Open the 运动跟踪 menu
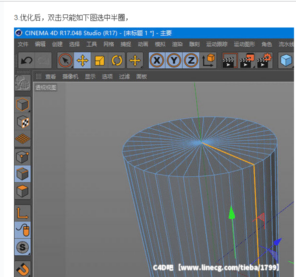Image resolution: width=296 pixels, height=277 pixels. coord(216,44)
